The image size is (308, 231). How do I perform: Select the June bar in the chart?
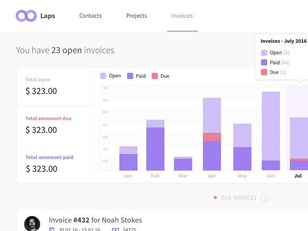pos(271,131)
